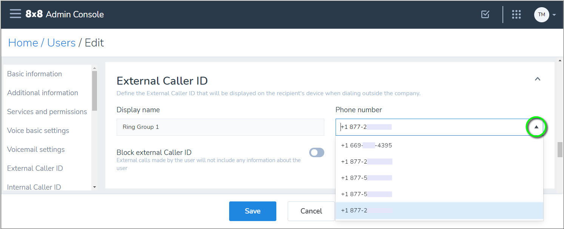Click the TM user avatar
This screenshot has width=564, height=229.
[x=541, y=15]
